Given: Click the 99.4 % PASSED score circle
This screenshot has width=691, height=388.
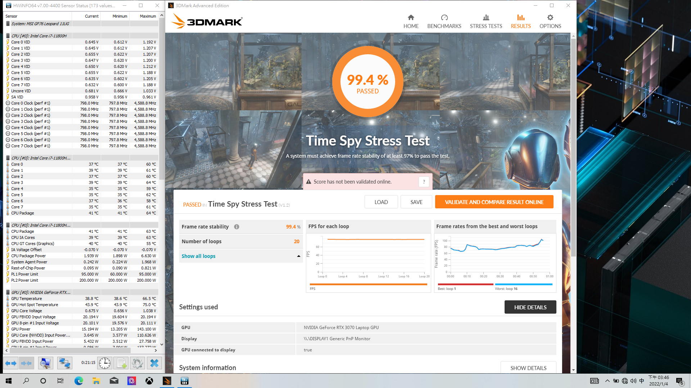Looking at the screenshot, I should tap(367, 82).
